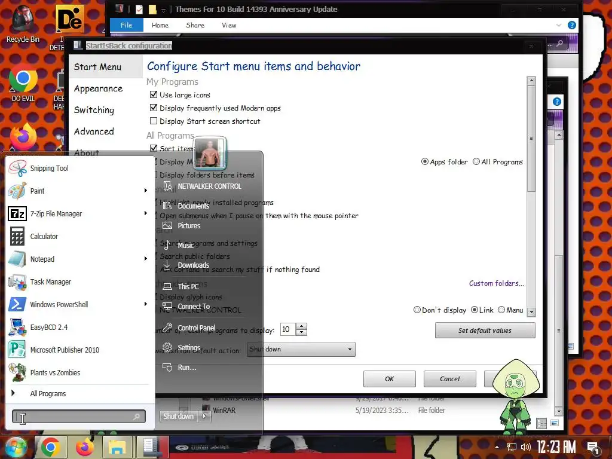Viewport: 612px width, 459px height.
Task: Click Cancel in StartIsBack configuration
Action: [x=450, y=379]
